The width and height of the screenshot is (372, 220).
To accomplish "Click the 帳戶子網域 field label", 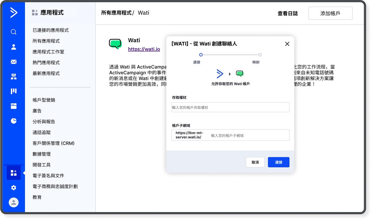I will coord(181,126).
